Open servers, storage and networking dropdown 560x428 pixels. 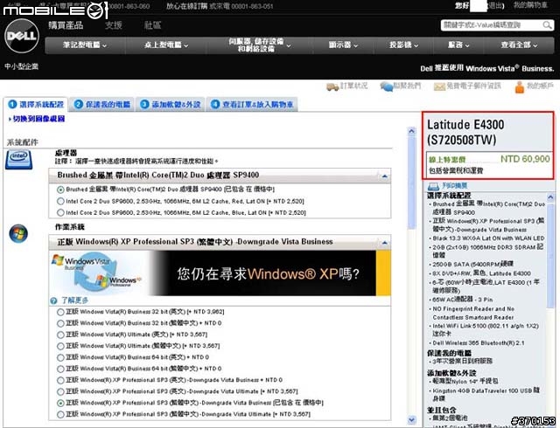(260, 45)
